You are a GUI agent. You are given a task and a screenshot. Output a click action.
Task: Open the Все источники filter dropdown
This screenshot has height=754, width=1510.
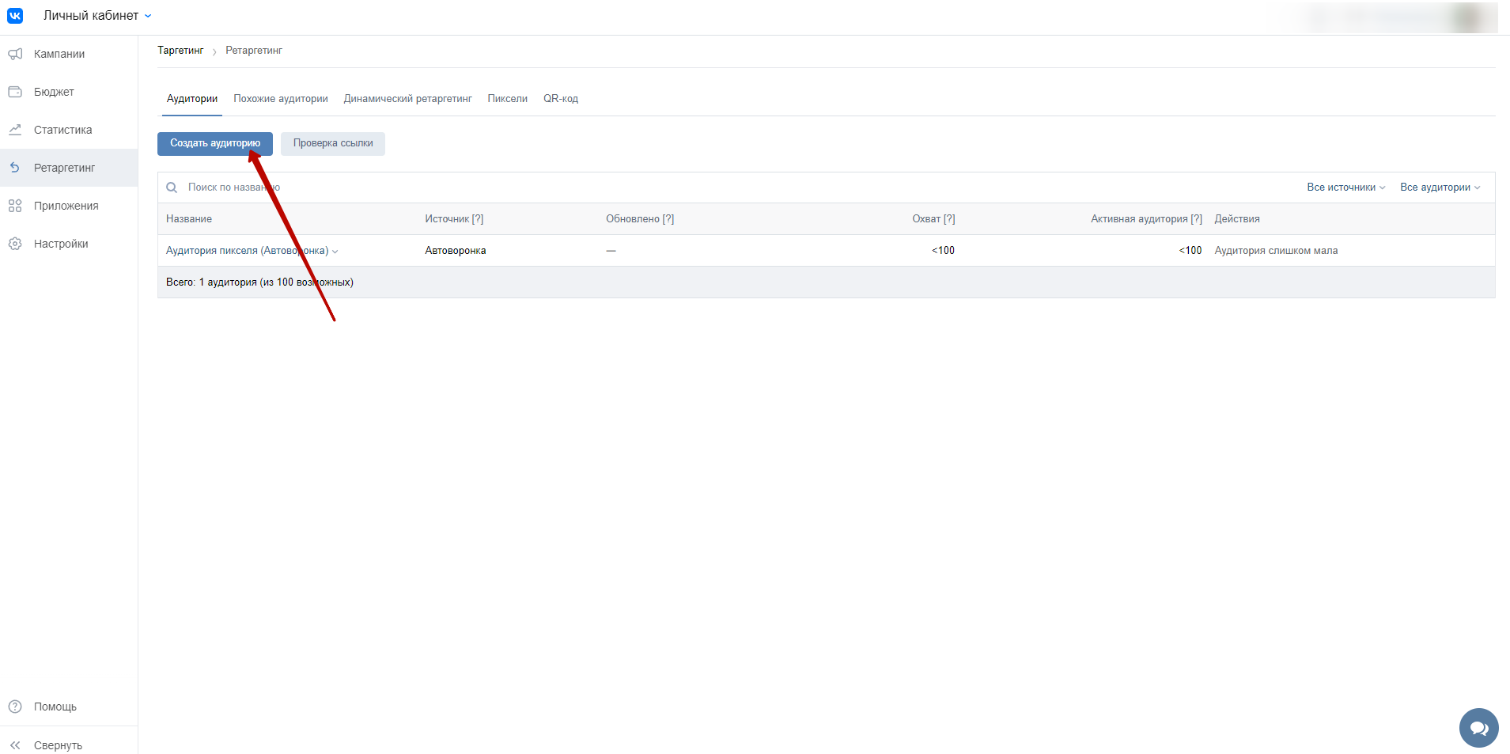pyautogui.click(x=1345, y=188)
